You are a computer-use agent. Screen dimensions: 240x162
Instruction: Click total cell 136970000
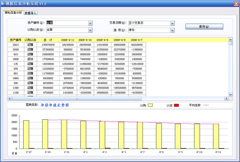click(48, 45)
